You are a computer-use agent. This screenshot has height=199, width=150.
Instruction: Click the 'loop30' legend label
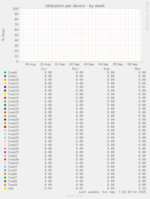coord(13,159)
